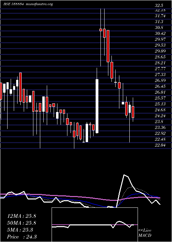Select the 30.42 price axis label

point(160,34)
